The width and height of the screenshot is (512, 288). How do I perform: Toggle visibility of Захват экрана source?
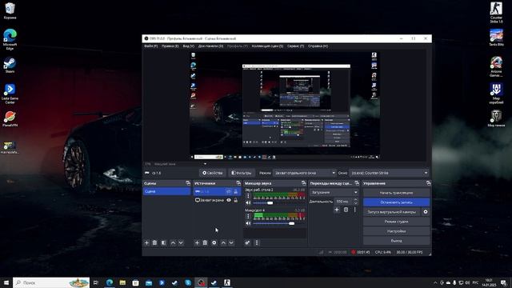[x=229, y=200]
